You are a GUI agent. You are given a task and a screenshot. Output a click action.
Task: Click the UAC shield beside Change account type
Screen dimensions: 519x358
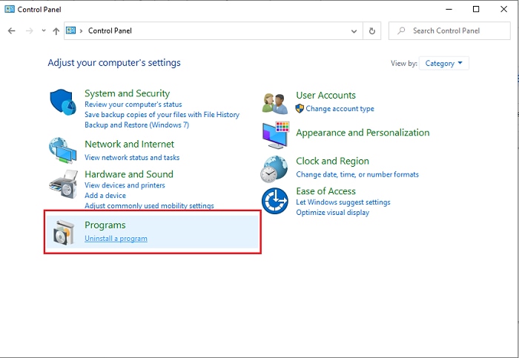pyautogui.click(x=300, y=108)
